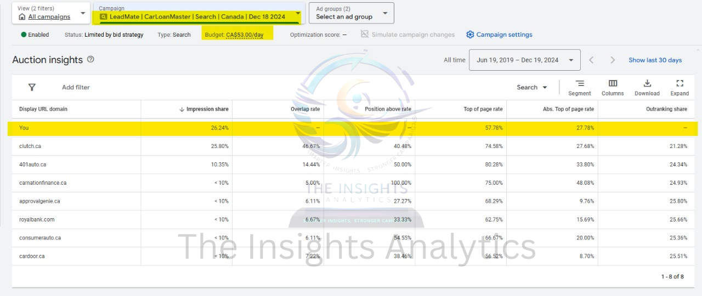Click Show last 30 days link

pyautogui.click(x=655, y=60)
